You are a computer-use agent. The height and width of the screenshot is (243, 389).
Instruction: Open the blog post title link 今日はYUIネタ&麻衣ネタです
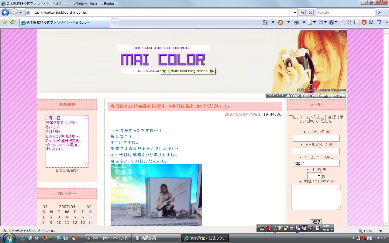[x=170, y=106]
